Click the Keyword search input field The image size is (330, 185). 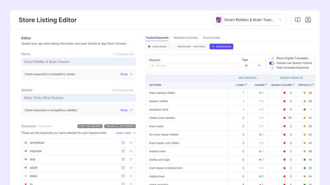pyautogui.click(x=194, y=66)
